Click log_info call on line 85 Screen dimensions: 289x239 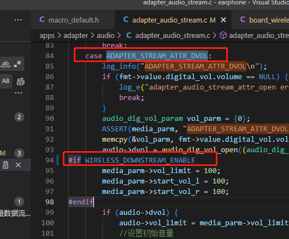pos(119,66)
